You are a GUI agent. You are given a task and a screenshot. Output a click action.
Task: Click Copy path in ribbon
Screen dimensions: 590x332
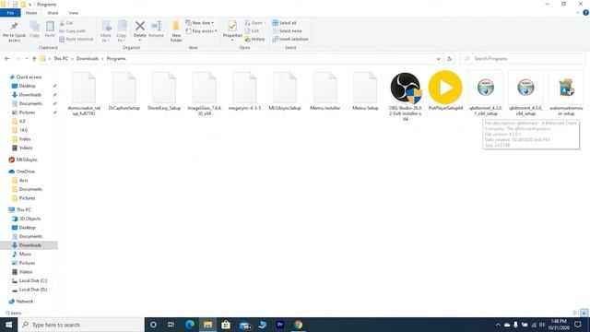[72, 30]
